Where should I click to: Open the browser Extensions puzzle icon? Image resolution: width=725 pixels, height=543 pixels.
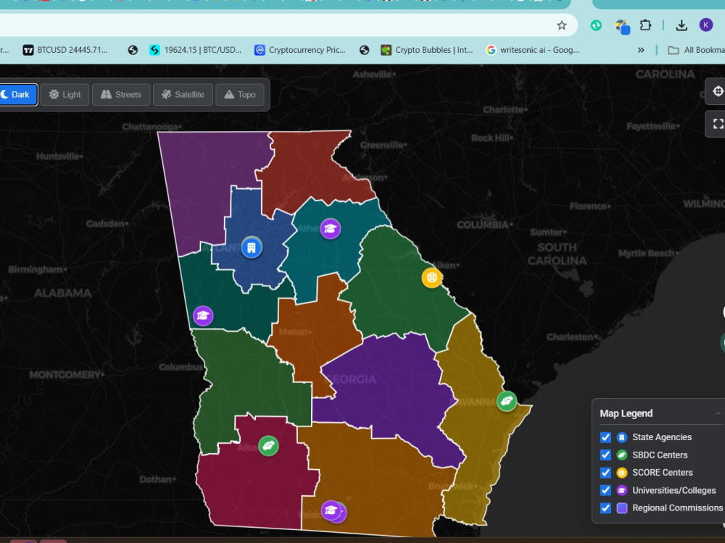point(645,25)
